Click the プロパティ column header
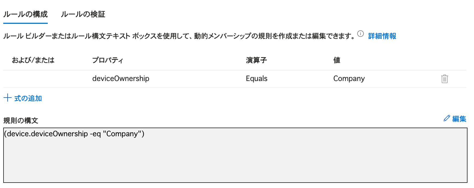This screenshot has height=188, width=474. 108,60
